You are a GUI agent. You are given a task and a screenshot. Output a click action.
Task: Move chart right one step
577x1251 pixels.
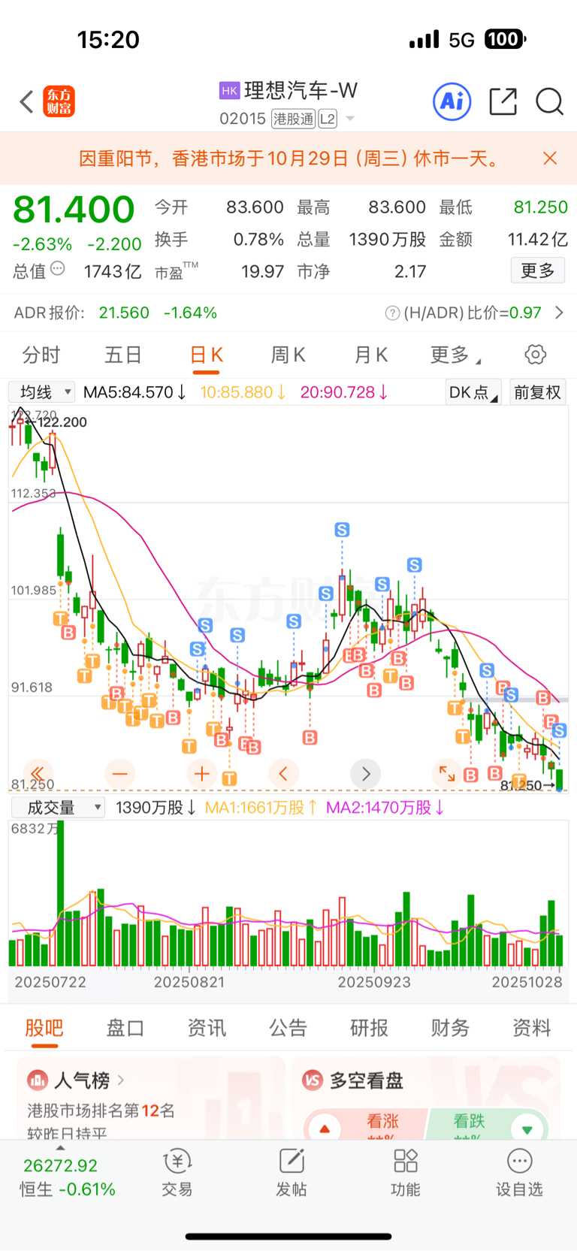[366, 773]
